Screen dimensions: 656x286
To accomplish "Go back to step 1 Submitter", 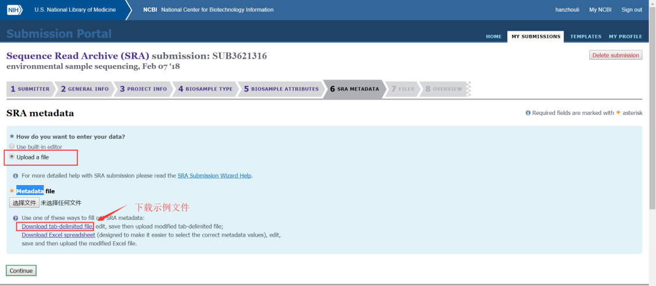I will (30, 89).
